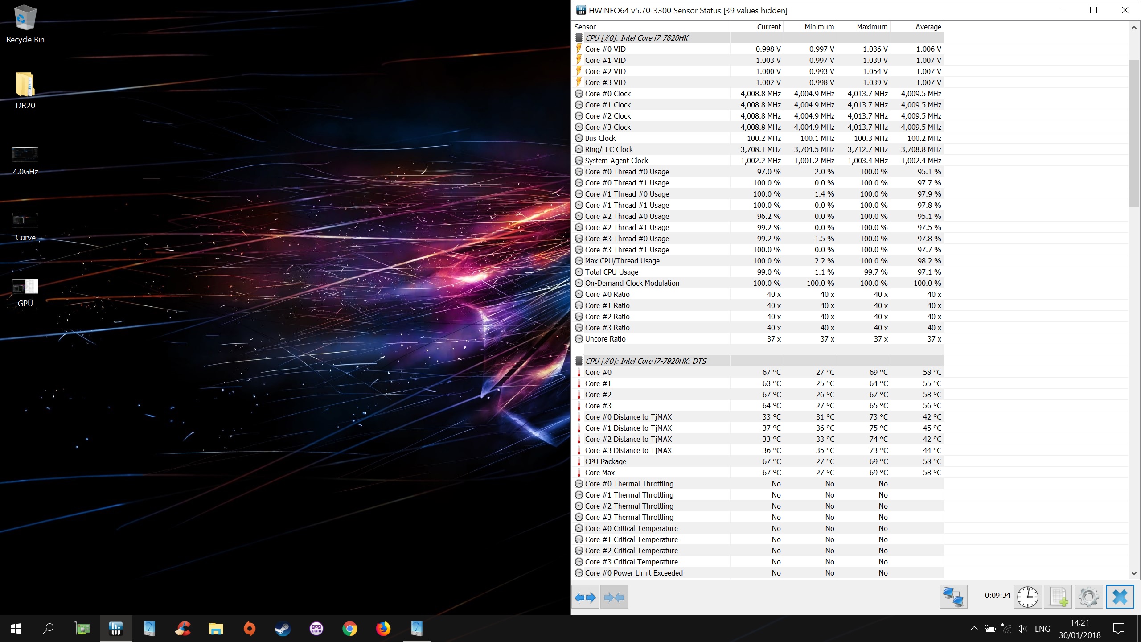Select the Core Max temperature row
The height and width of the screenshot is (642, 1141).
coord(758,473)
